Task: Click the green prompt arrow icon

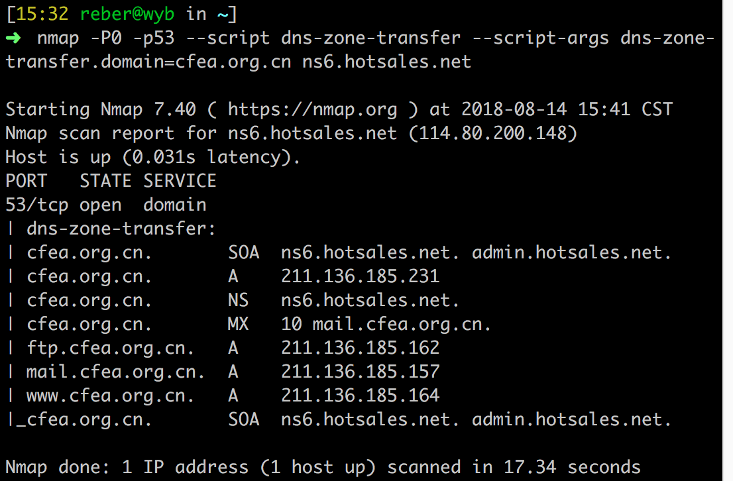Action: [x=13, y=38]
